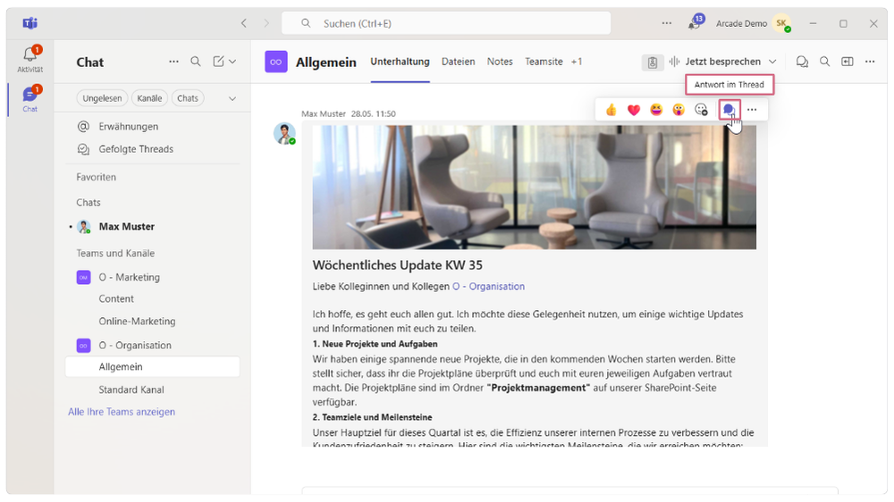Image resolution: width=894 pixels, height=502 pixels.
Task: Expand the filter chips chevron
Action: click(232, 98)
